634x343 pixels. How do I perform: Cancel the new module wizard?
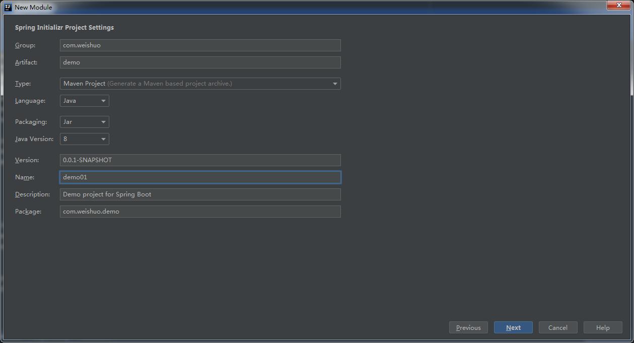pyautogui.click(x=558, y=327)
